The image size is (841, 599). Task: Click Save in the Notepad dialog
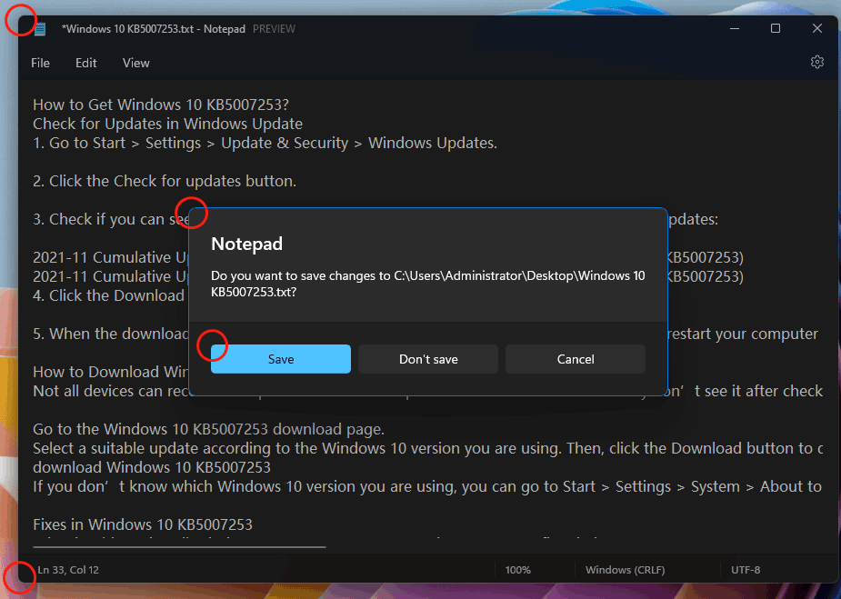281,359
